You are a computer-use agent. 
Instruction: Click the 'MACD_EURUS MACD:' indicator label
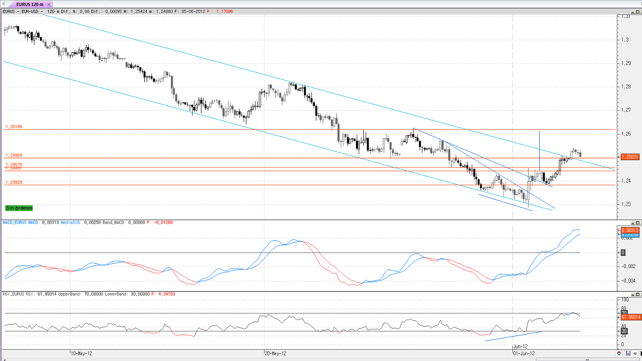[x=21, y=223]
